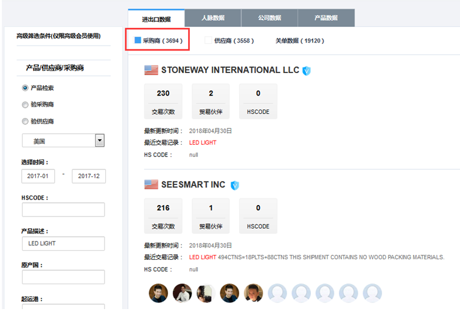Click 关单数据 (19120) filter link
Screen dimensions: 460x317
tap(299, 41)
